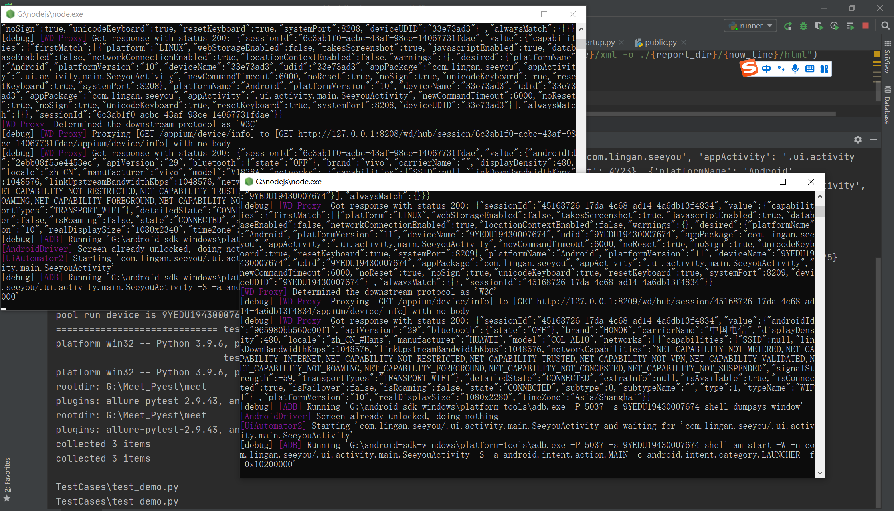Click last TestCases\test_demo.py line
Viewport: 894px width, 511px height.
tap(117, 501)
